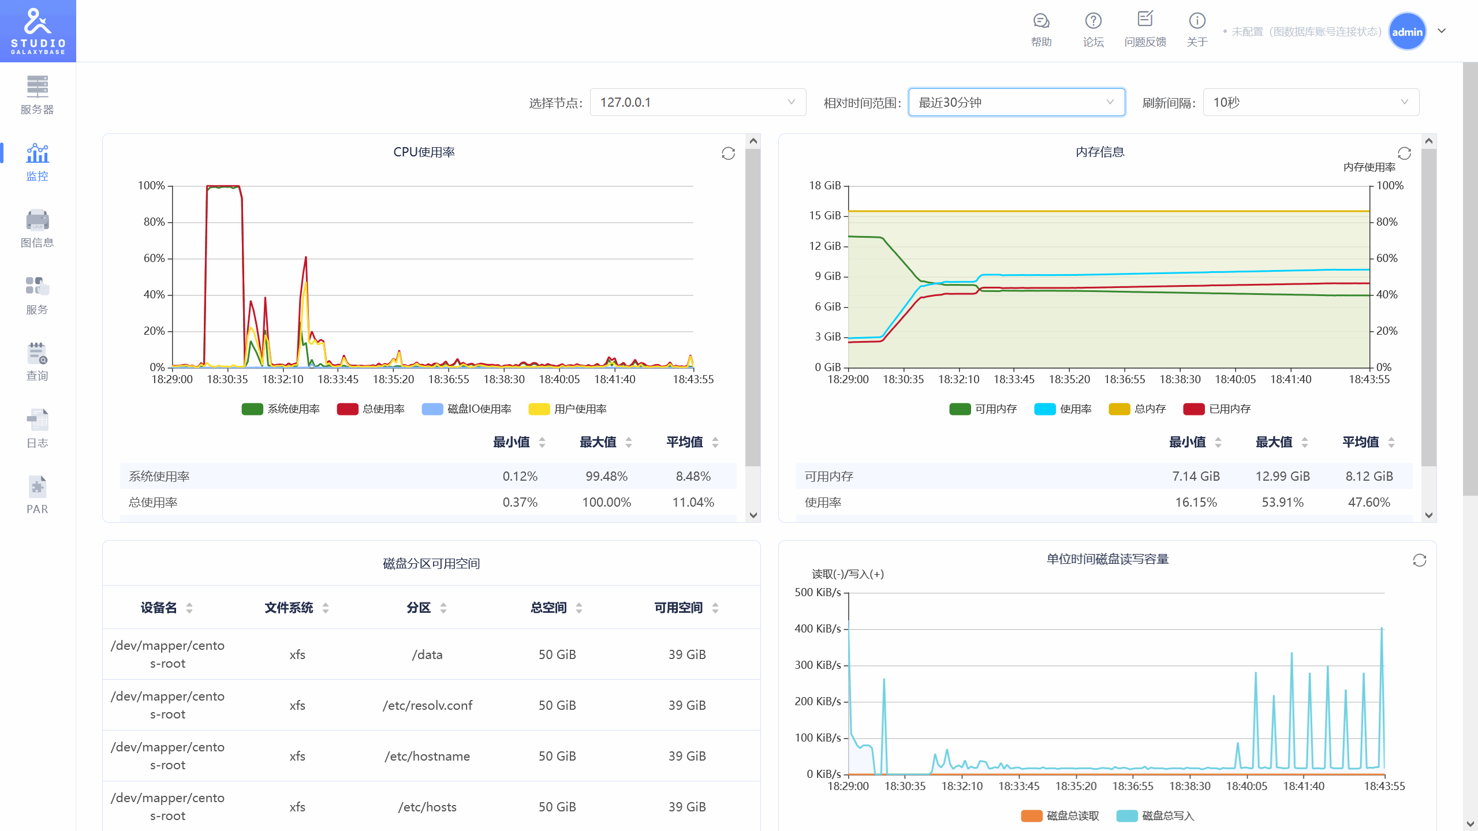Click the CPU panel scrollbar down arrow

pyautogui.click(x=753, y=515)
